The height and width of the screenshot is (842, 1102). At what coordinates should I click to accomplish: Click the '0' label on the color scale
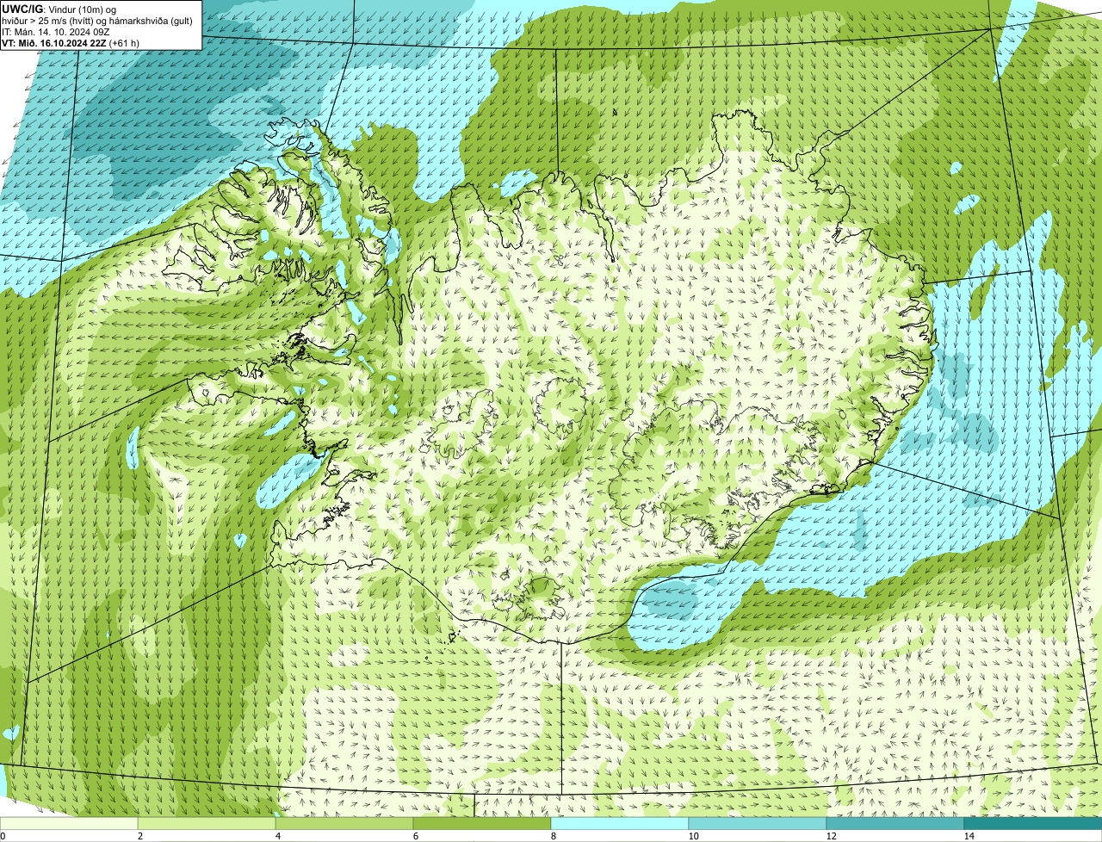coord(3,836)
